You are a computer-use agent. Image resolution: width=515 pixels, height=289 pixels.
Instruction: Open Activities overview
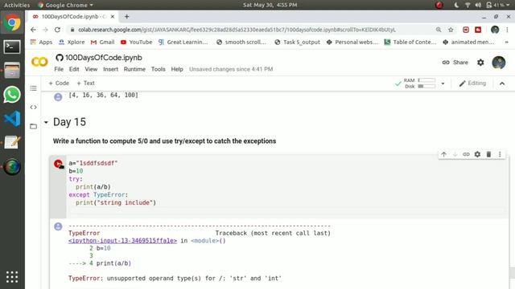[x=17, y=5]
